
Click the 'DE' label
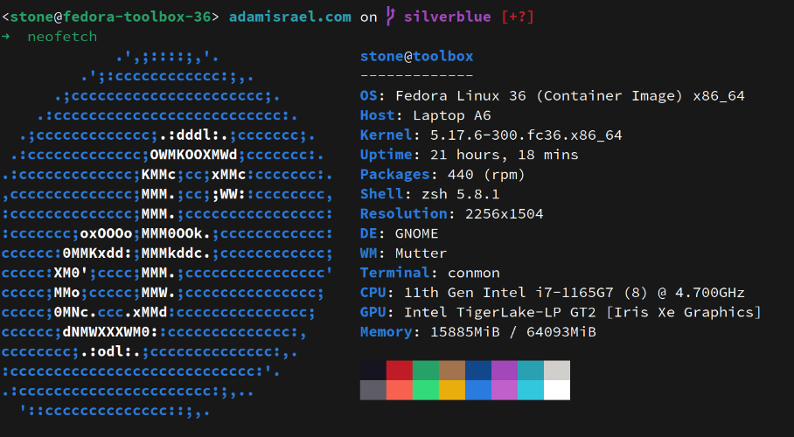tap(369, 233)
